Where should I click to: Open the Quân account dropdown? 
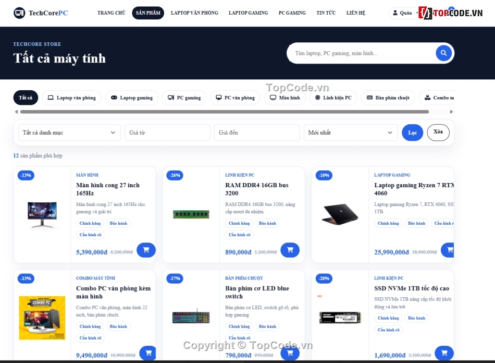coord(405,13)
